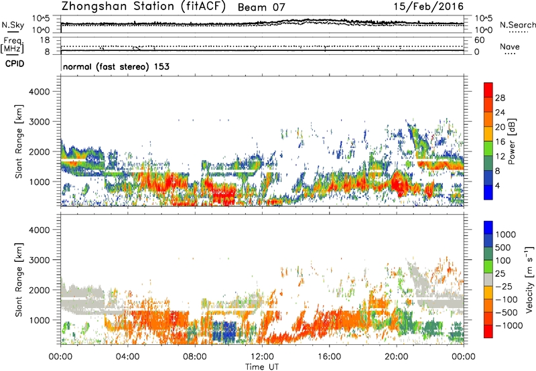Click the 'Power [dB]' colorbar title
The image size is (536, 371).
(512, 141)
